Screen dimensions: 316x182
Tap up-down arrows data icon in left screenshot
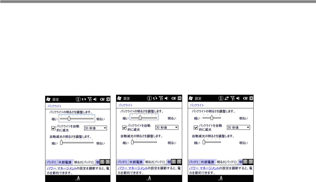(84, 99)
